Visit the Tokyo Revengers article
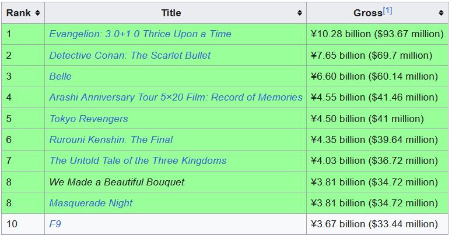Screen dimensions: 452x236 89,119
